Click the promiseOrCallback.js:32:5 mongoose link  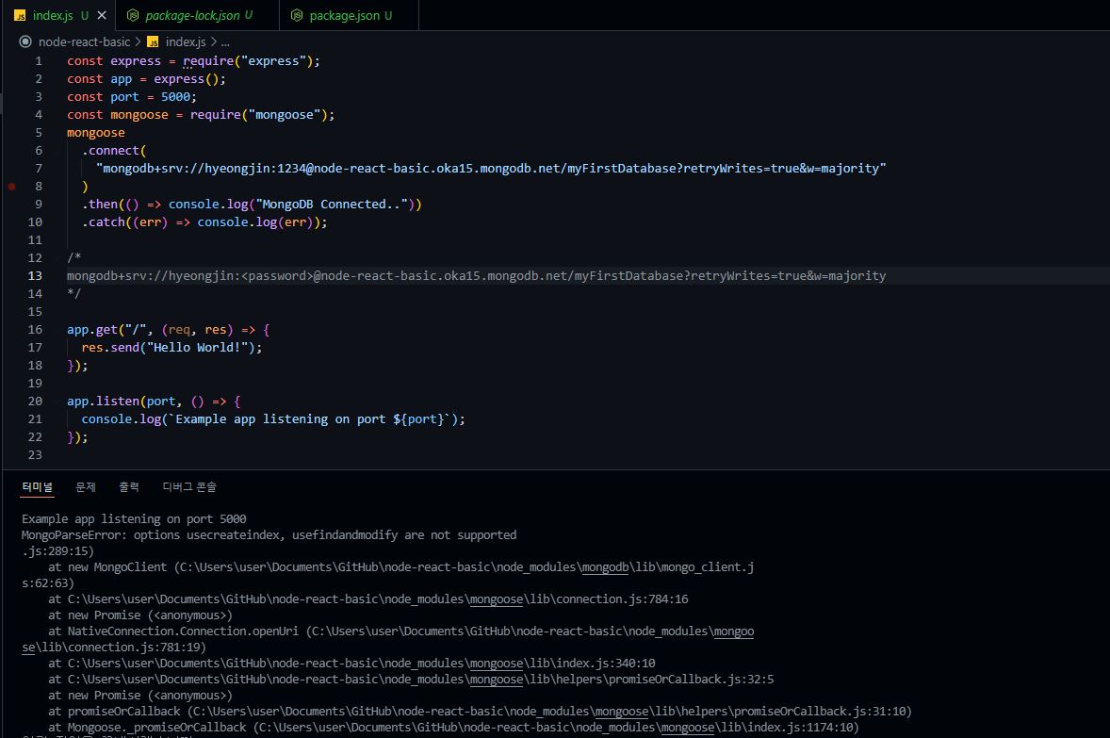(x=497, y=679)
